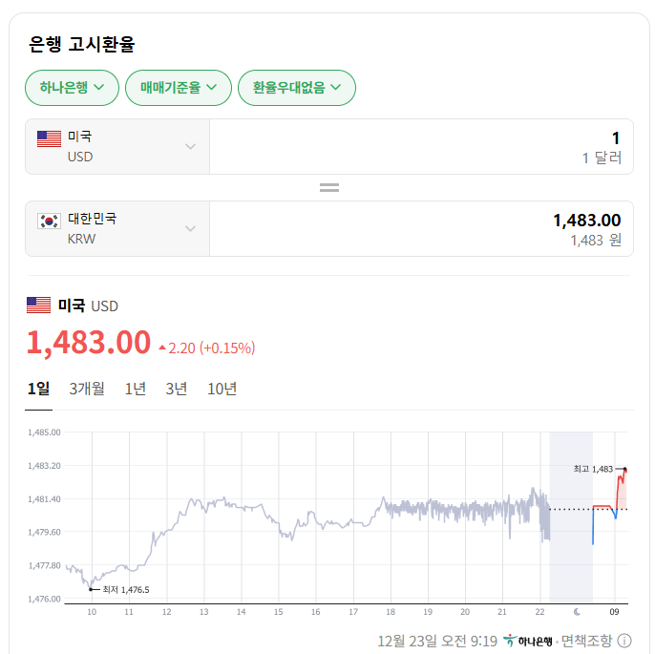
Task: Click the info icon next to 면책조항
Action: click(625, 641)
